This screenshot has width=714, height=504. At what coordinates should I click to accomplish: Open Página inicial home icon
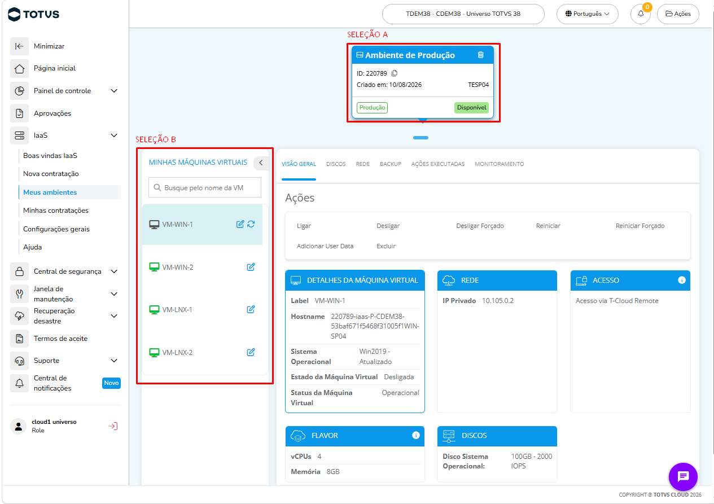(19, 68)
